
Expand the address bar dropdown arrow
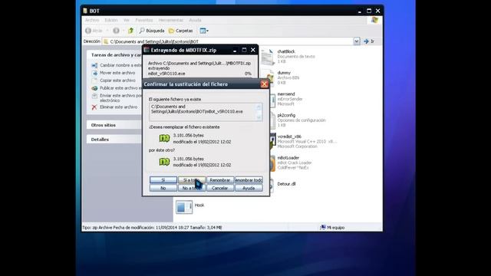point(357,41)
